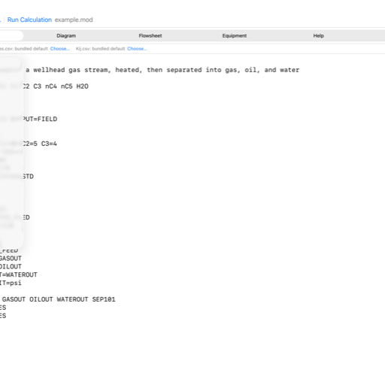Screen dimensions: 385x385
Task: Click the T=WATEROUT line in the editor
Action: point(19,274)
